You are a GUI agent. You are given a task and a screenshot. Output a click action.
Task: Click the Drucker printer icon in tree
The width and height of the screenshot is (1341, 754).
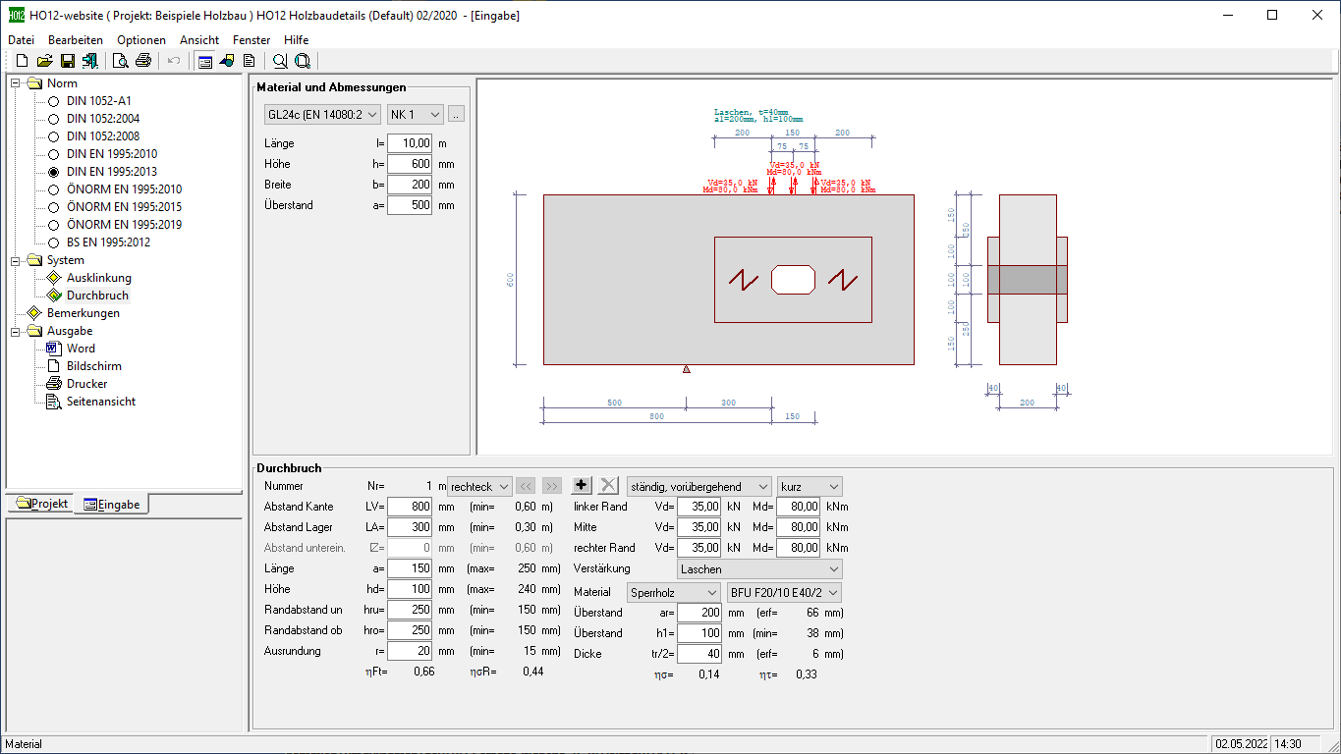point(54,384)
